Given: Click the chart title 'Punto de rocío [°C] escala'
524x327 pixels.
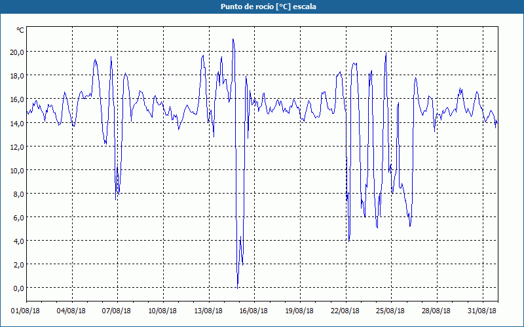Looking at the screenshot, I should (x=269, y=7).
